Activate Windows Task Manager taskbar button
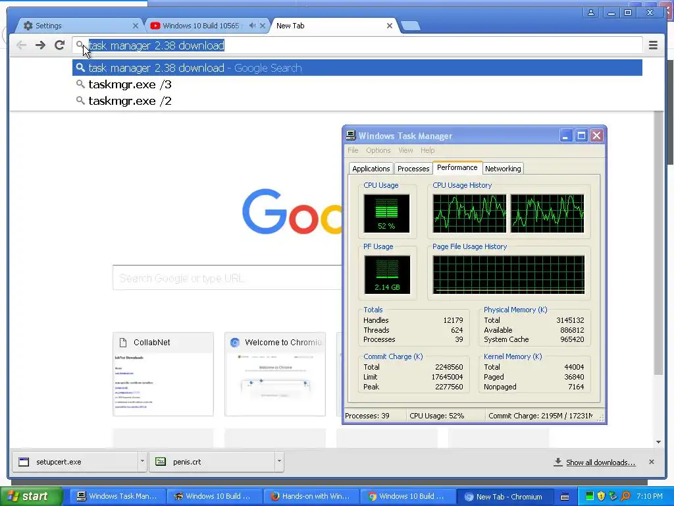674x506 pixels. [117, 497]
